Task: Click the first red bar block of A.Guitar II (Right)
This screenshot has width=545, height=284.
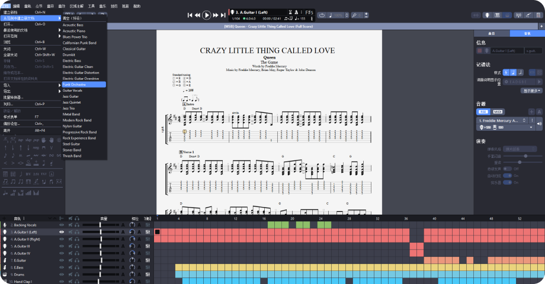Action: pos(158,240)
